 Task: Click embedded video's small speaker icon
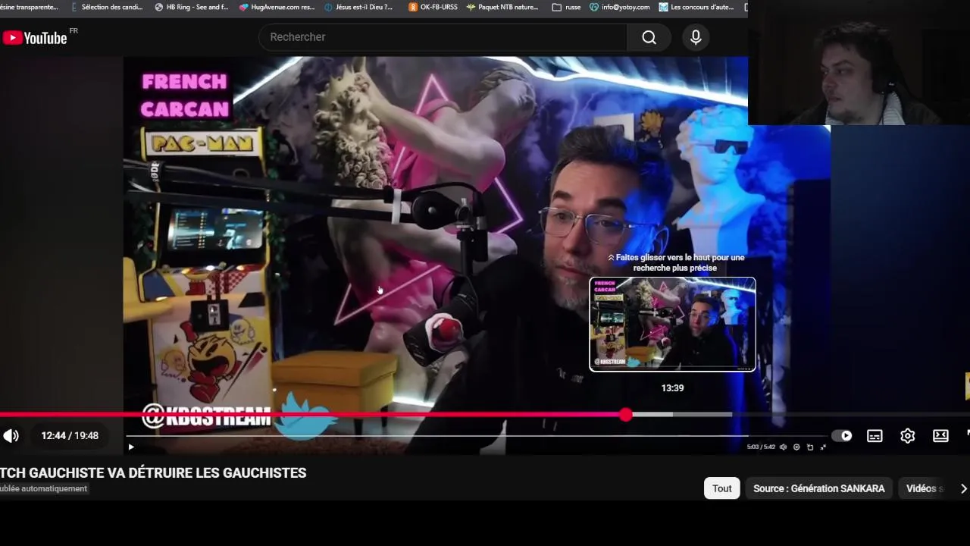coord(784,447)
